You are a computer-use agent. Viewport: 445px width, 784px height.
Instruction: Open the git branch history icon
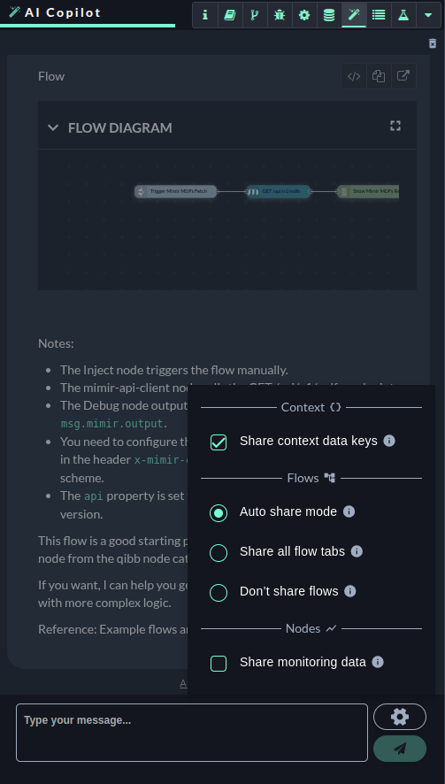click(255, 15)
